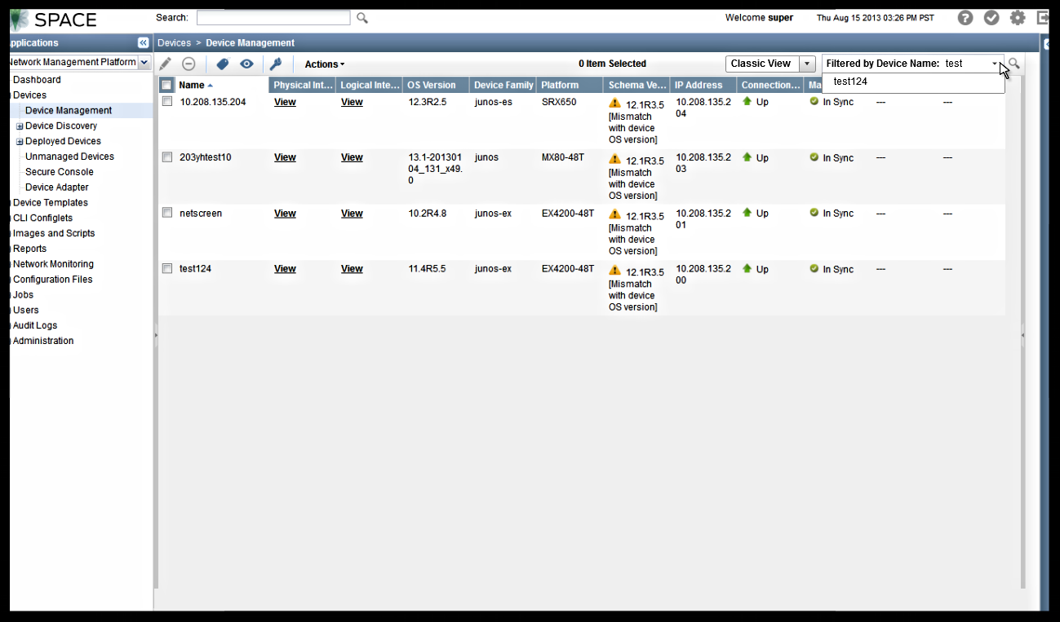Sort by the Device Family column header

click(503, 85)
